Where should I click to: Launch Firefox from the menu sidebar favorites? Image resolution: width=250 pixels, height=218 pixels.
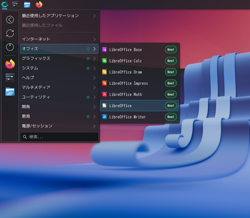[10, 64]
